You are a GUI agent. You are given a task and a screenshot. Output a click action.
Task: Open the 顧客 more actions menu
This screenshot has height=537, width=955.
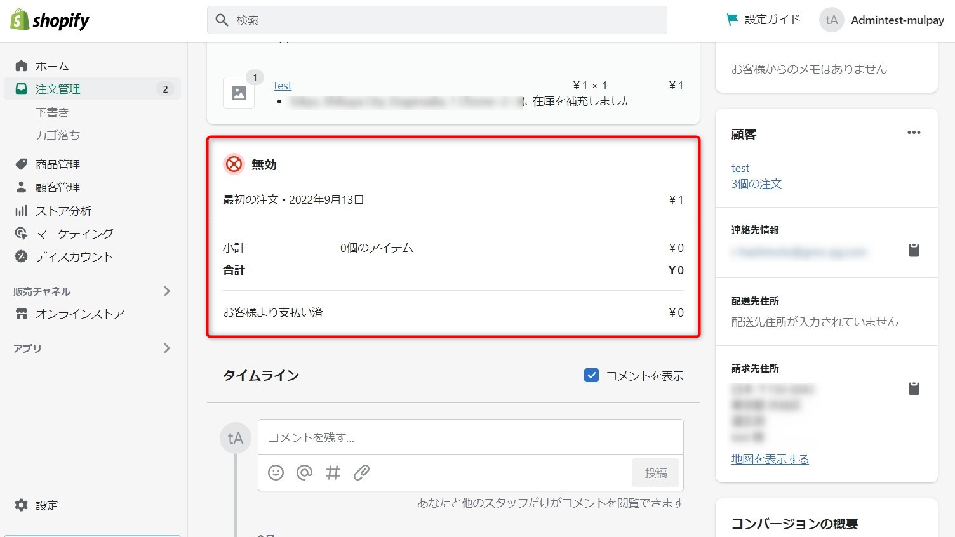[x=914, y=133]
